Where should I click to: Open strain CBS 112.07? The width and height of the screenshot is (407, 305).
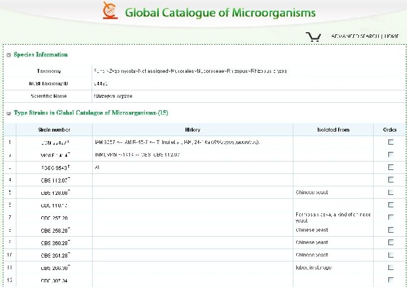pyautogui.click(x=55, y=180)
